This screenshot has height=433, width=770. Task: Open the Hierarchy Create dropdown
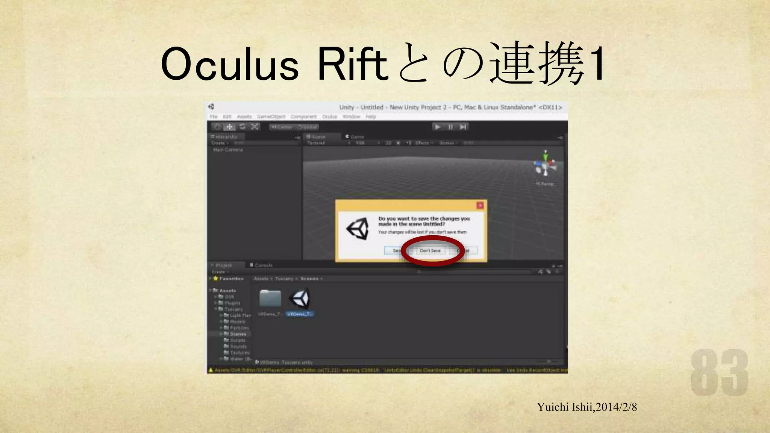point(220,143)
